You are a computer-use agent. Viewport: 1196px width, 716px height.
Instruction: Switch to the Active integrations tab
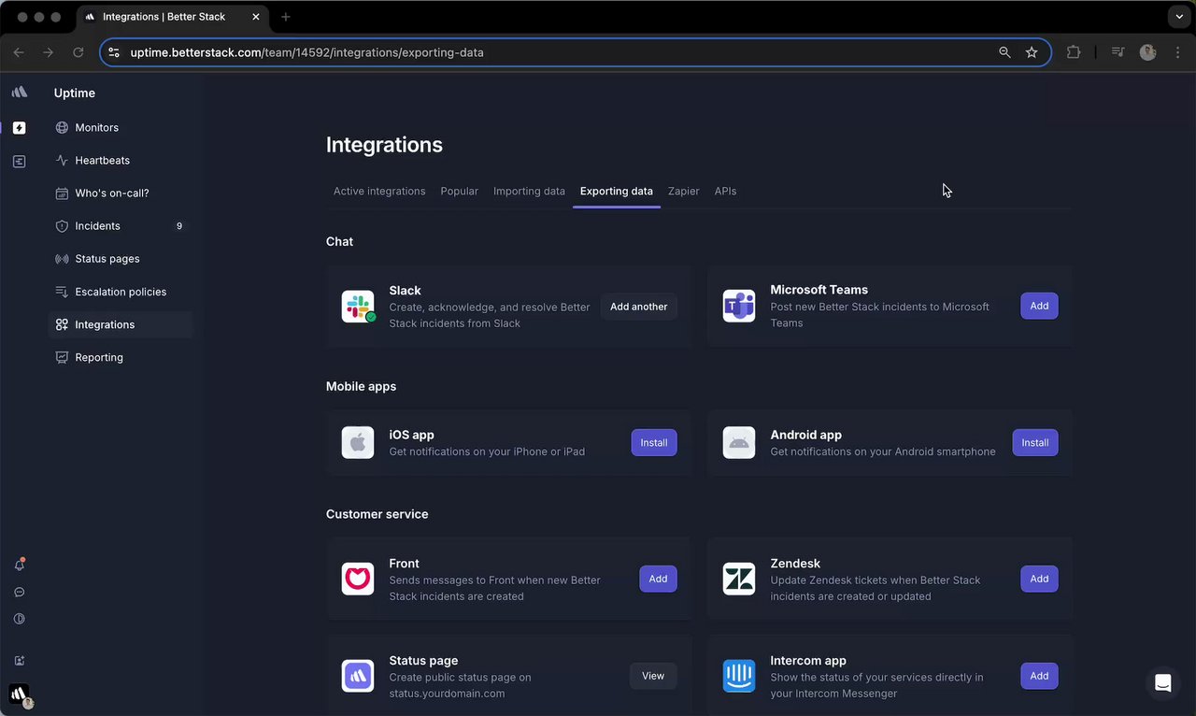pos(379,191)
